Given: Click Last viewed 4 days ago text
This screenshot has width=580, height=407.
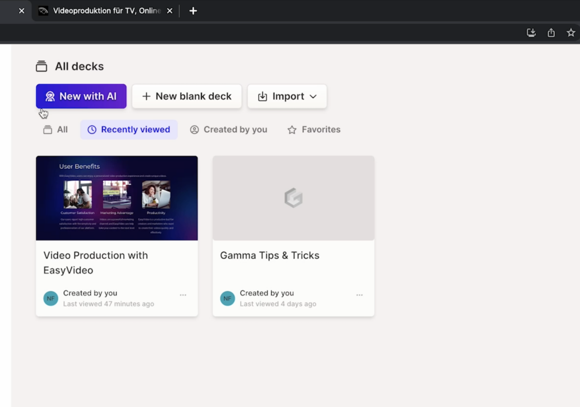Looking at the screenshot, I should point(278,304).
